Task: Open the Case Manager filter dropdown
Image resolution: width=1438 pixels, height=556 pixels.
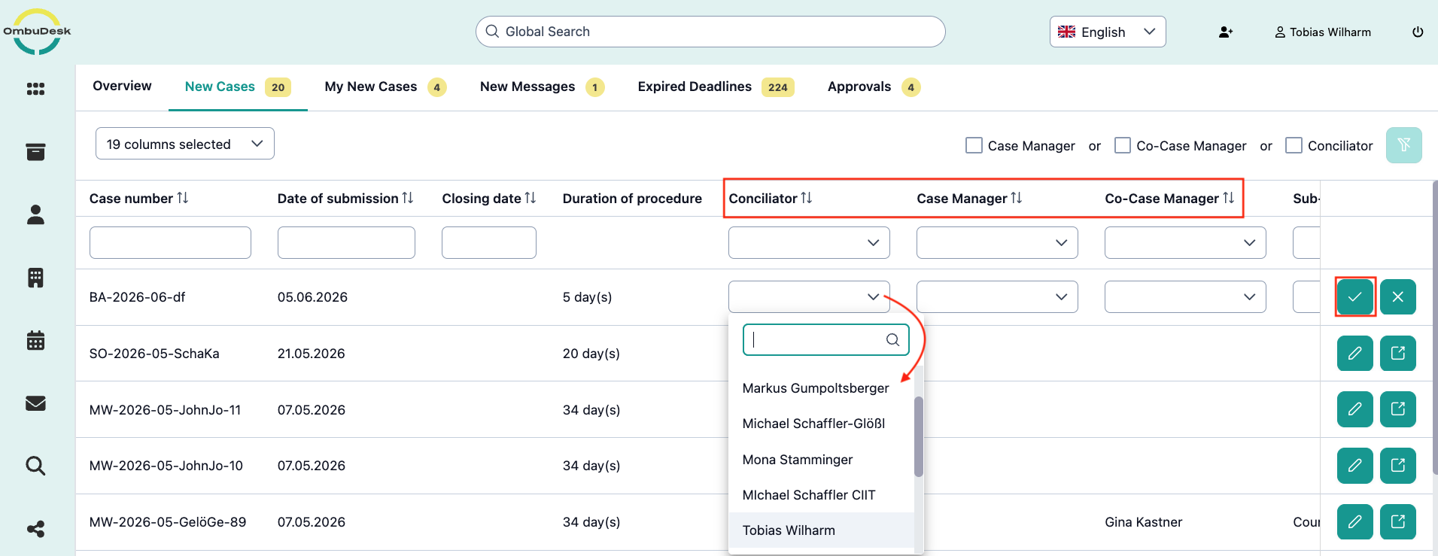Action: [x=997, y=242]
